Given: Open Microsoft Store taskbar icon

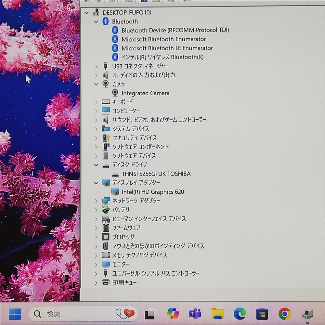Looking at the screenshot, I should pyautogui.click(x=262, y=314).
